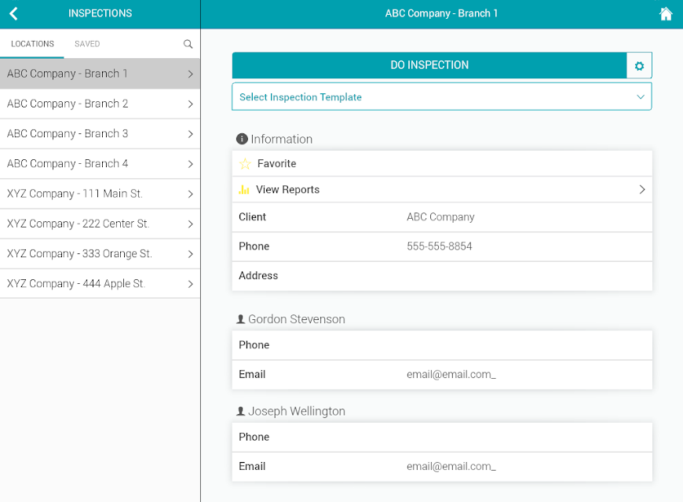Open XYZ Company - 111 Main St. location

point(100,194)
